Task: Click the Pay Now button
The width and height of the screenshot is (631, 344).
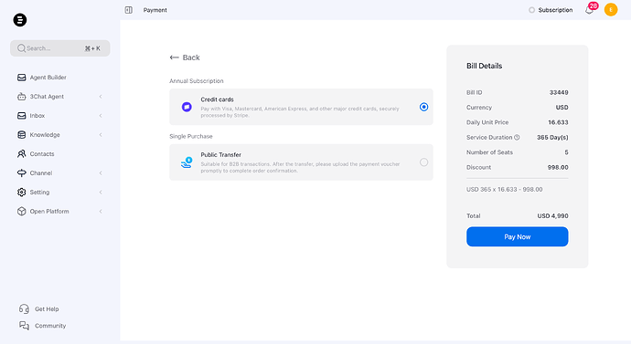Action: coord(517,237)
